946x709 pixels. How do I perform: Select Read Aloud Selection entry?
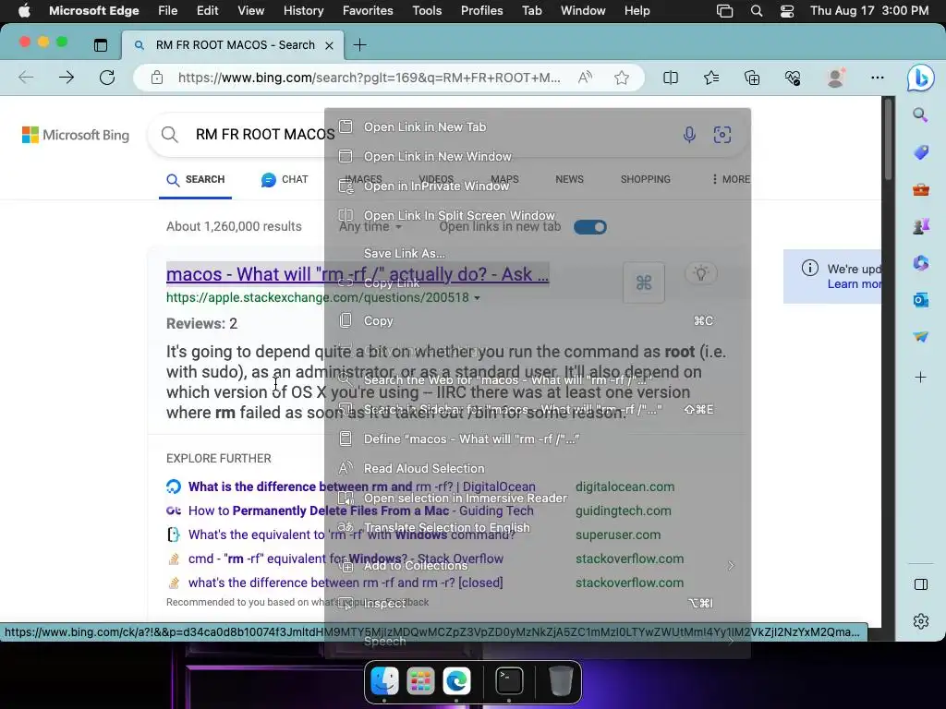click(x=537, y=468)
